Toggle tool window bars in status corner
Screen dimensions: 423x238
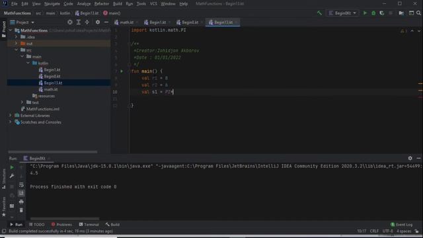[x=4, y=231]
